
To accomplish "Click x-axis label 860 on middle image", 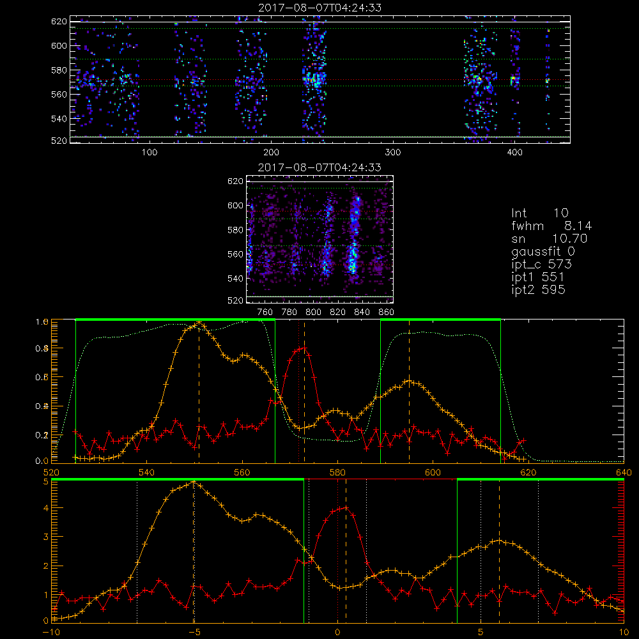I will click(387, 312).
